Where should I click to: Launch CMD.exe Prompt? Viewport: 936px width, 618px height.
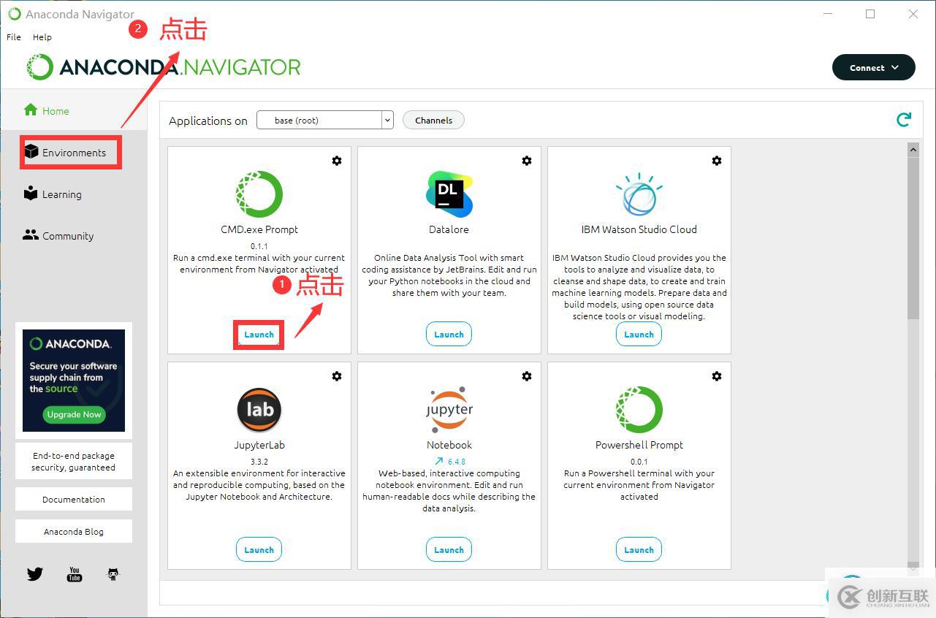[x=259, y=335]
